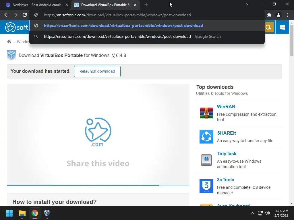Viewport: 294px width, 220px height.
Task: Click the 'Utilities & Tools for Windows' text
Action: pos(222,93)
